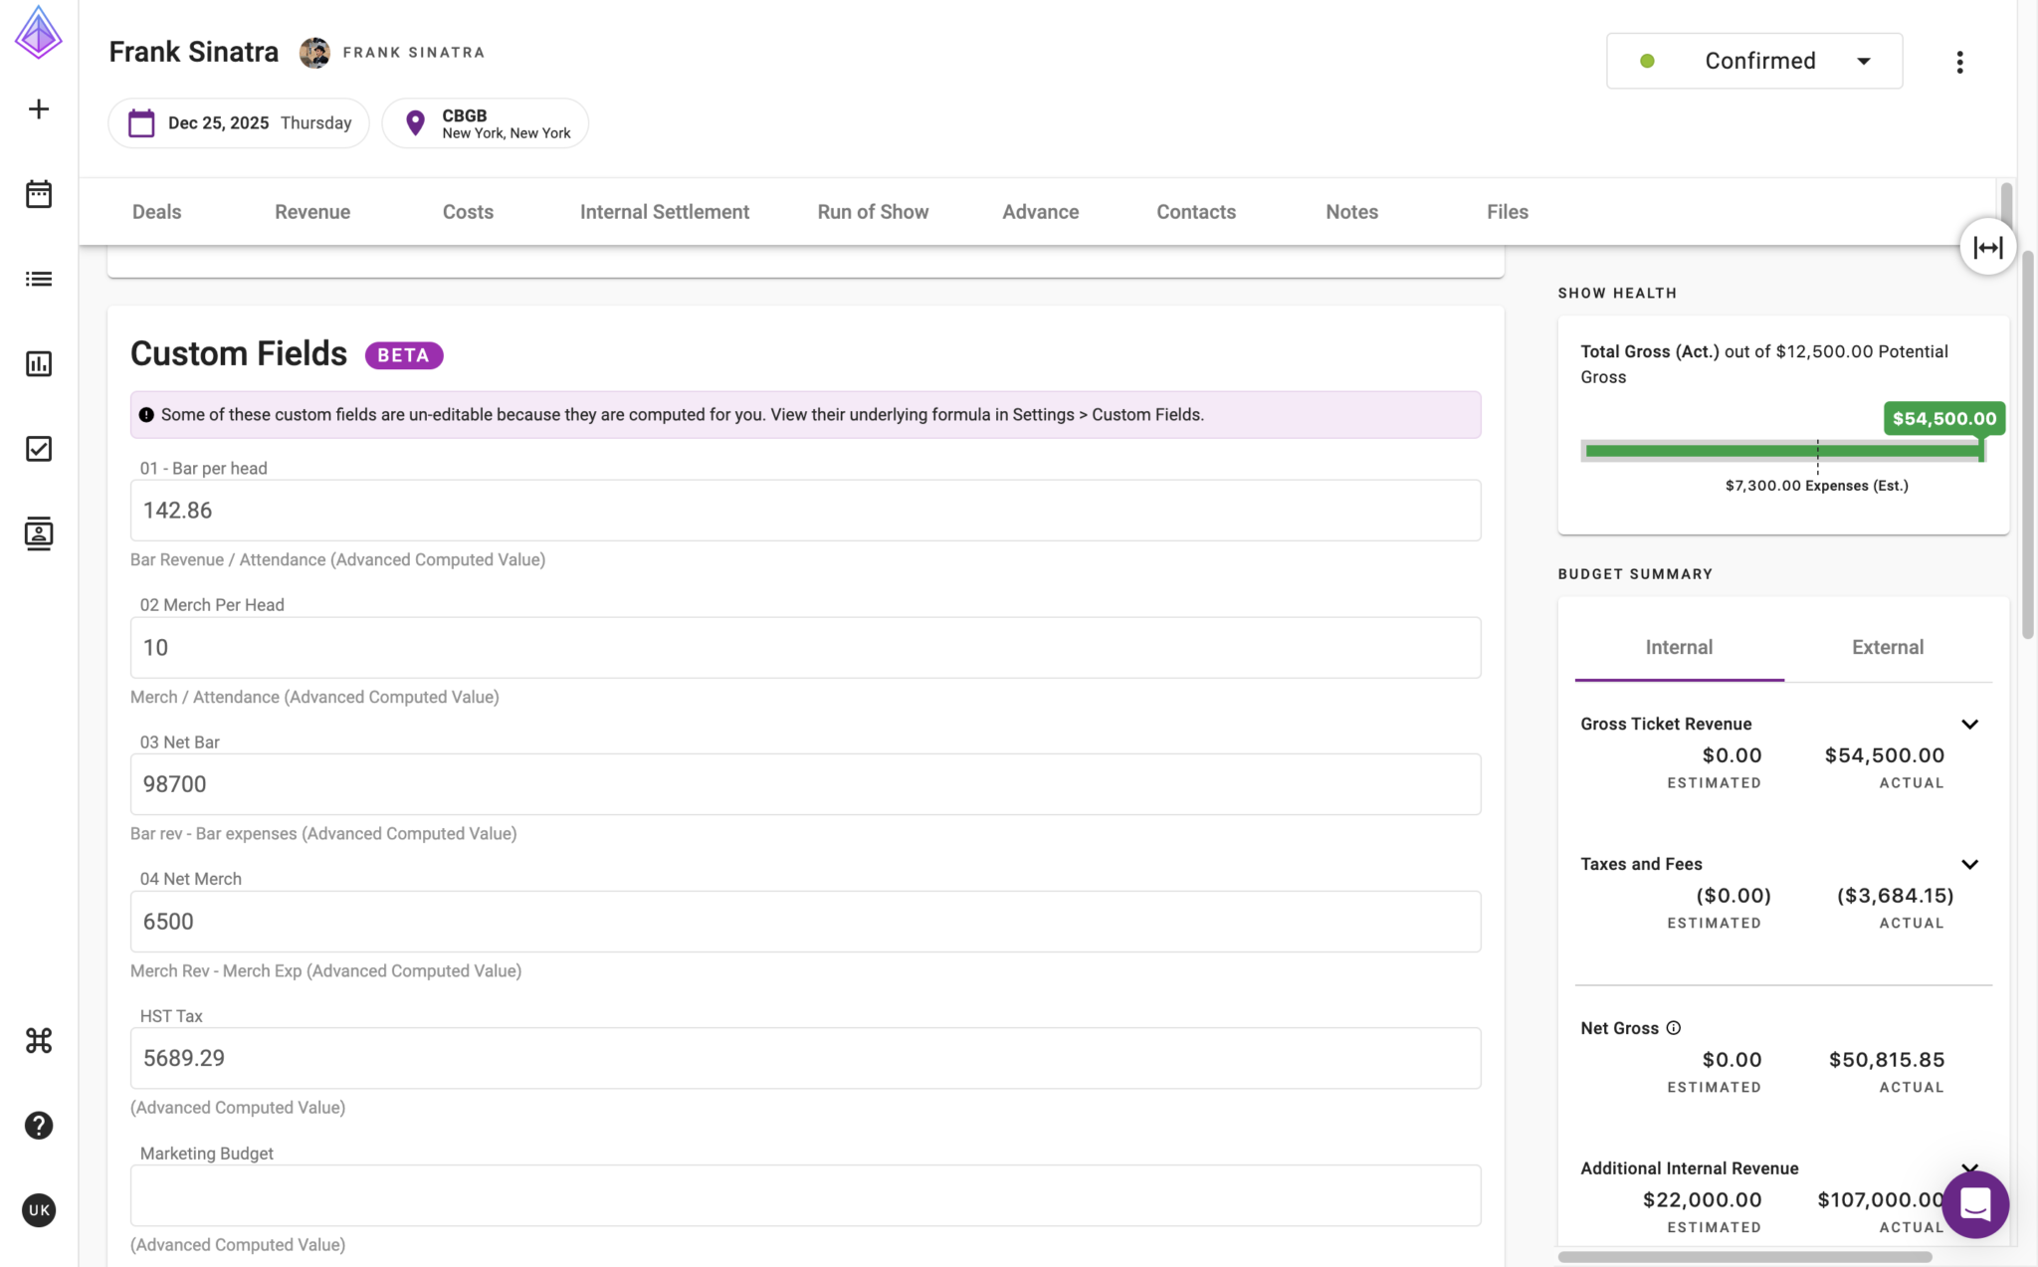Open the Intercom chat bubble
The width and height of the screenshot is (2038, 1267).
(x=1975, y=1204)
